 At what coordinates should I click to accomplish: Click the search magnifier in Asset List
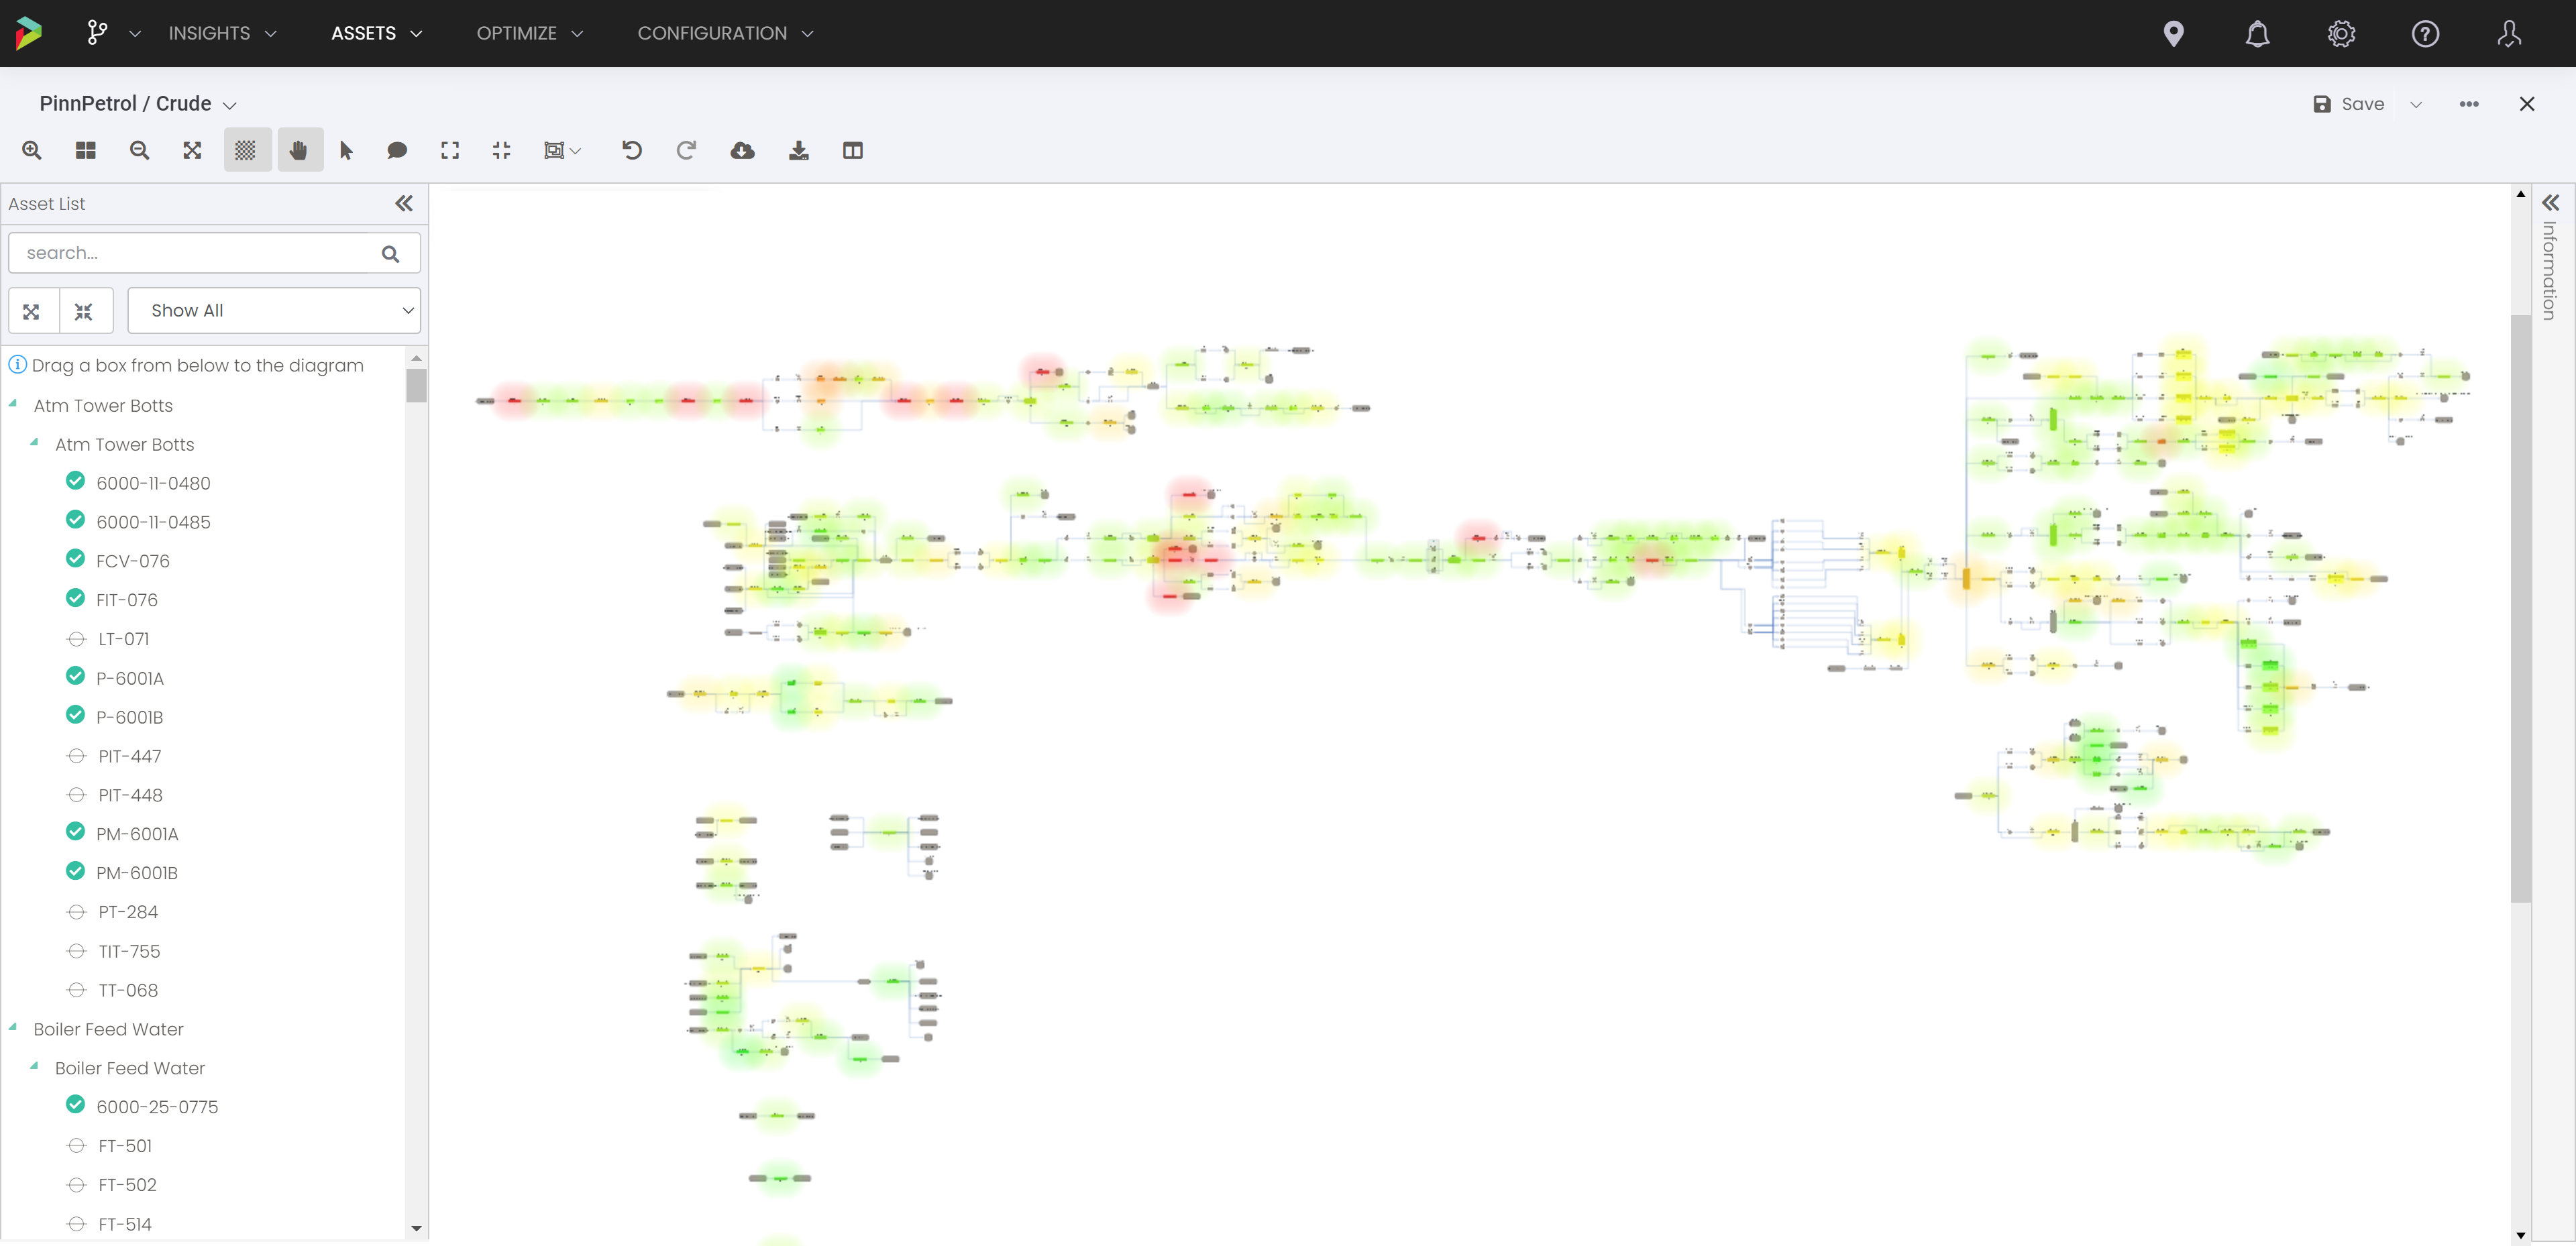391,254
